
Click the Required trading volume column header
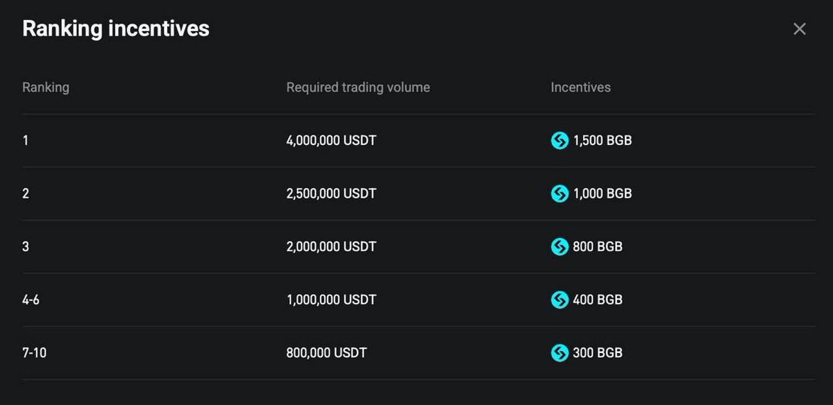click(x=358, y=87)
